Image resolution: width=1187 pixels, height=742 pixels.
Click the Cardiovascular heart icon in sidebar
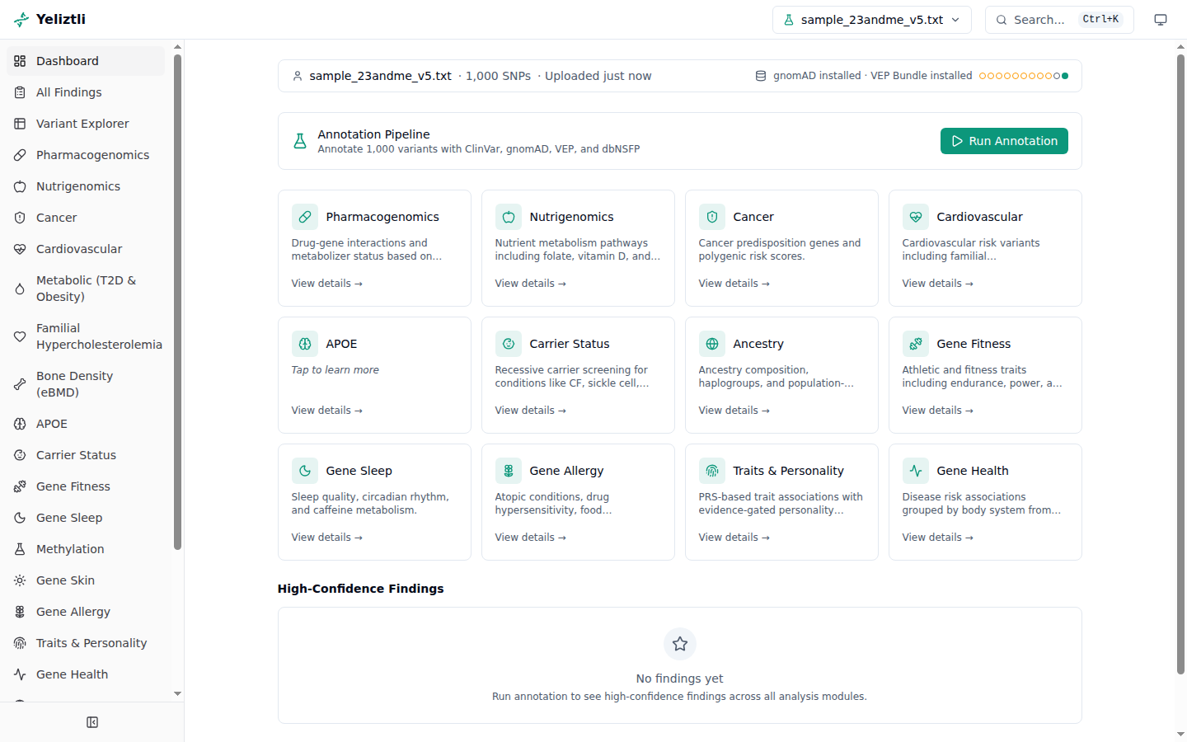click(20, 249)
